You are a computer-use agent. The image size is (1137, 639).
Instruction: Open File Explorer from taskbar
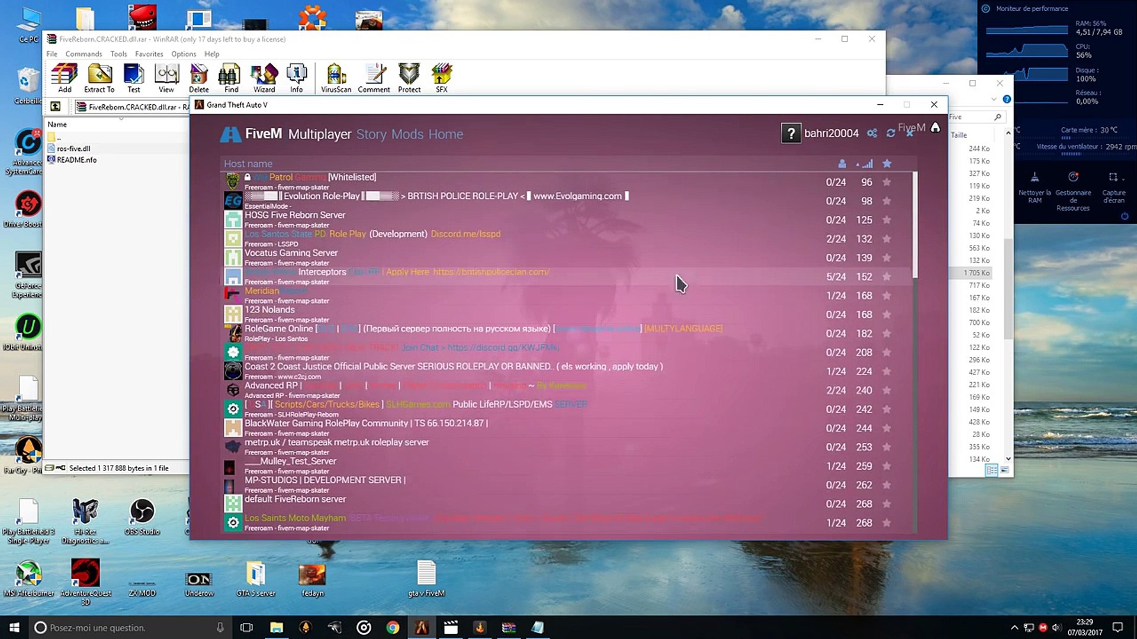(277, 628)
